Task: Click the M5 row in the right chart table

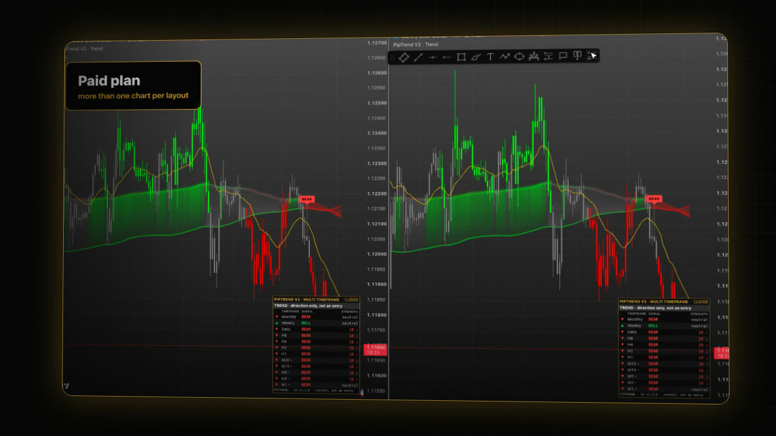Action: coord(664,376)
